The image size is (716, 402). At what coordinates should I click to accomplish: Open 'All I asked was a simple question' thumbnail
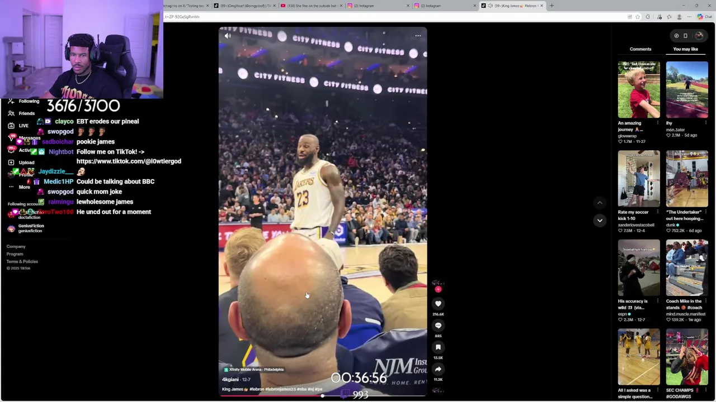click(x=639, y=357)
